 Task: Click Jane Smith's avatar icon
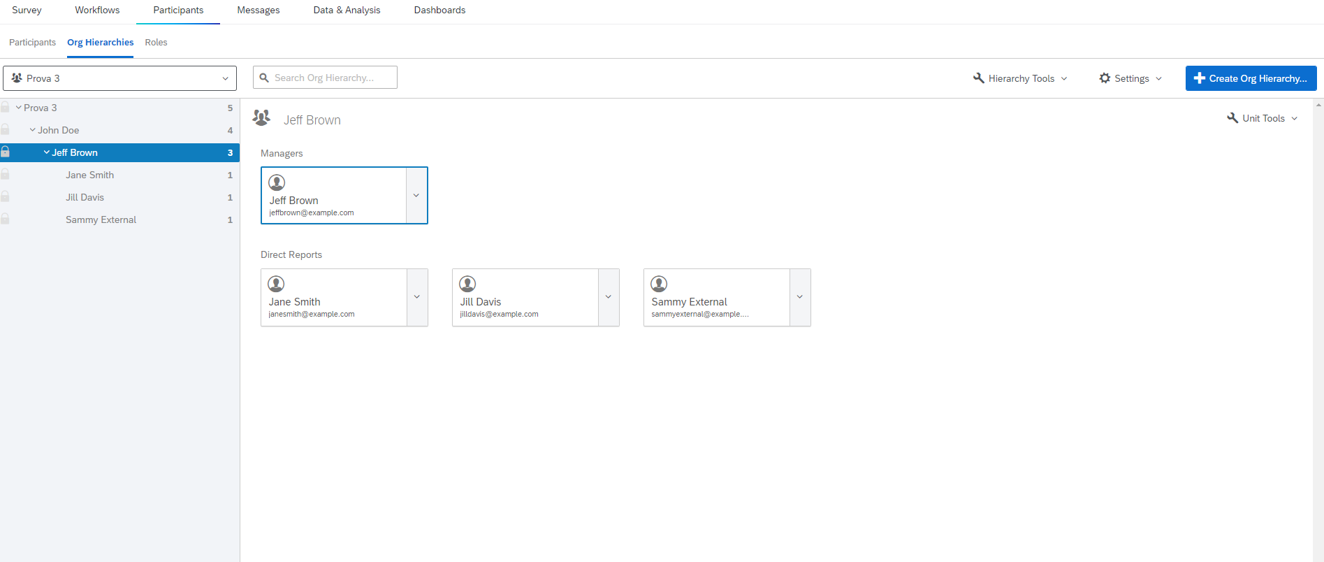tap(277, 284)
